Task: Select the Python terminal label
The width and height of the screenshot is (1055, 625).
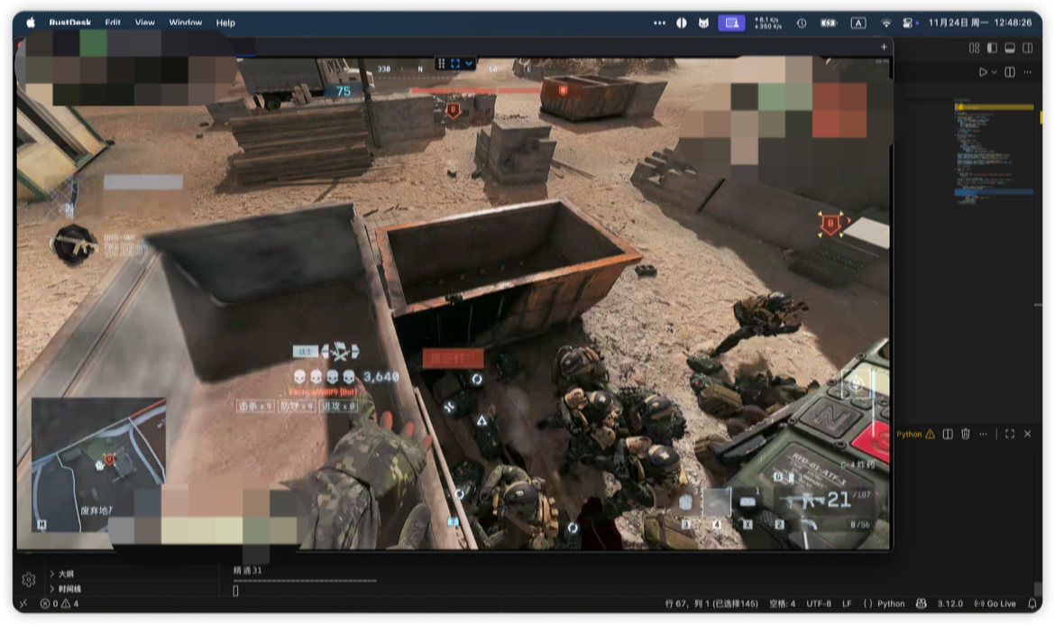Action: coord(909,434)
